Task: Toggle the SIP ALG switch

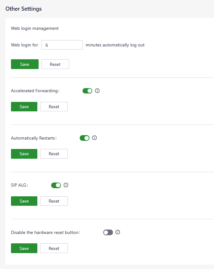Action: tap(56, 185)
